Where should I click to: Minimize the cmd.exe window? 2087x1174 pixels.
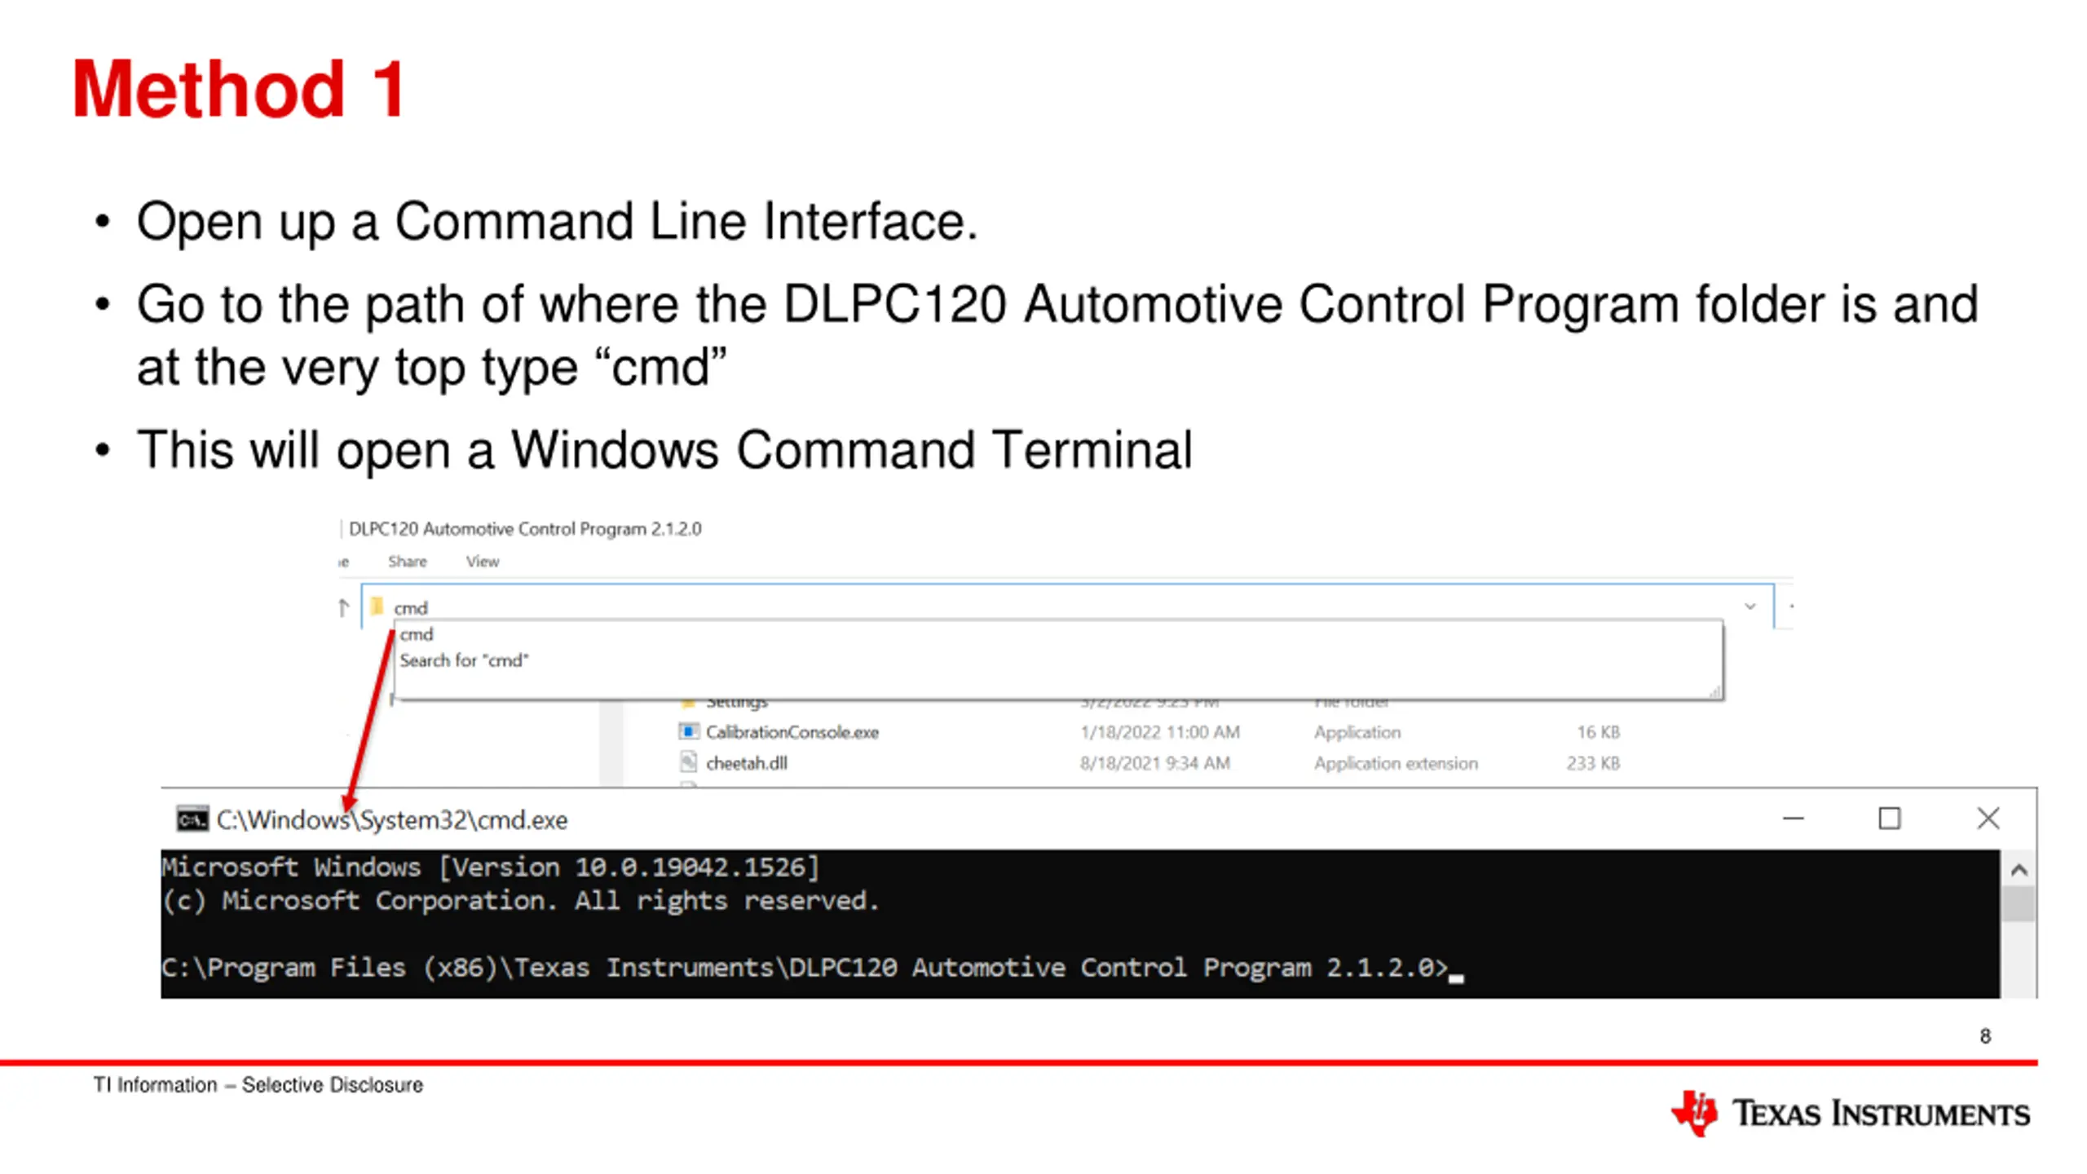point(1794,819)
